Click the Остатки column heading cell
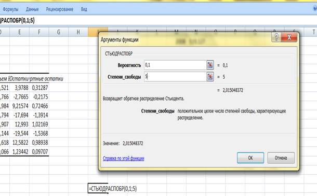317x196 pixels. [x=19, y=79]
